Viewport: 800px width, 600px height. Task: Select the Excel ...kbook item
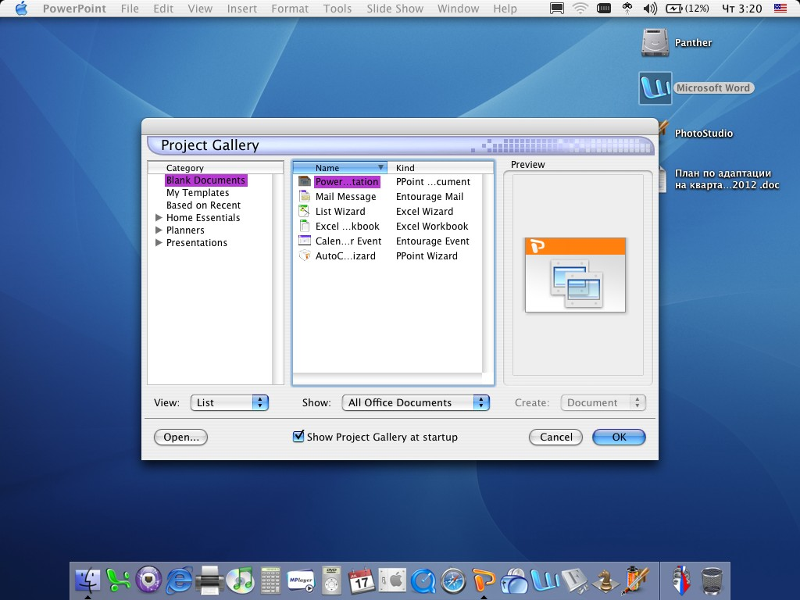(x=348, y=226)
